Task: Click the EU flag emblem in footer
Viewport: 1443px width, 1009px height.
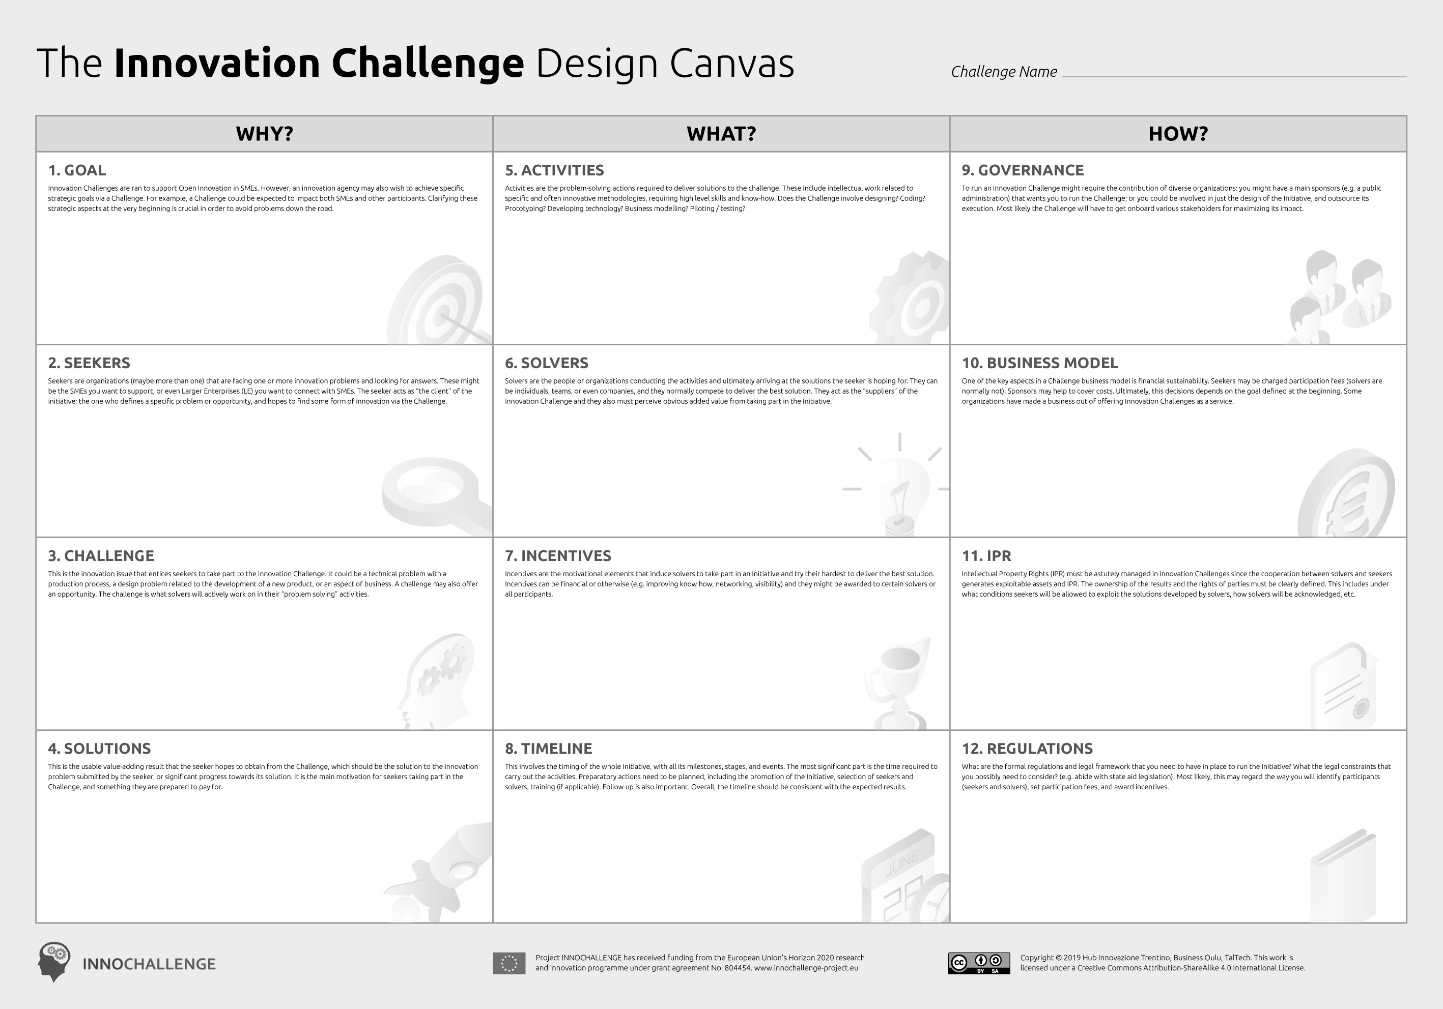Action: pos(508,963)
